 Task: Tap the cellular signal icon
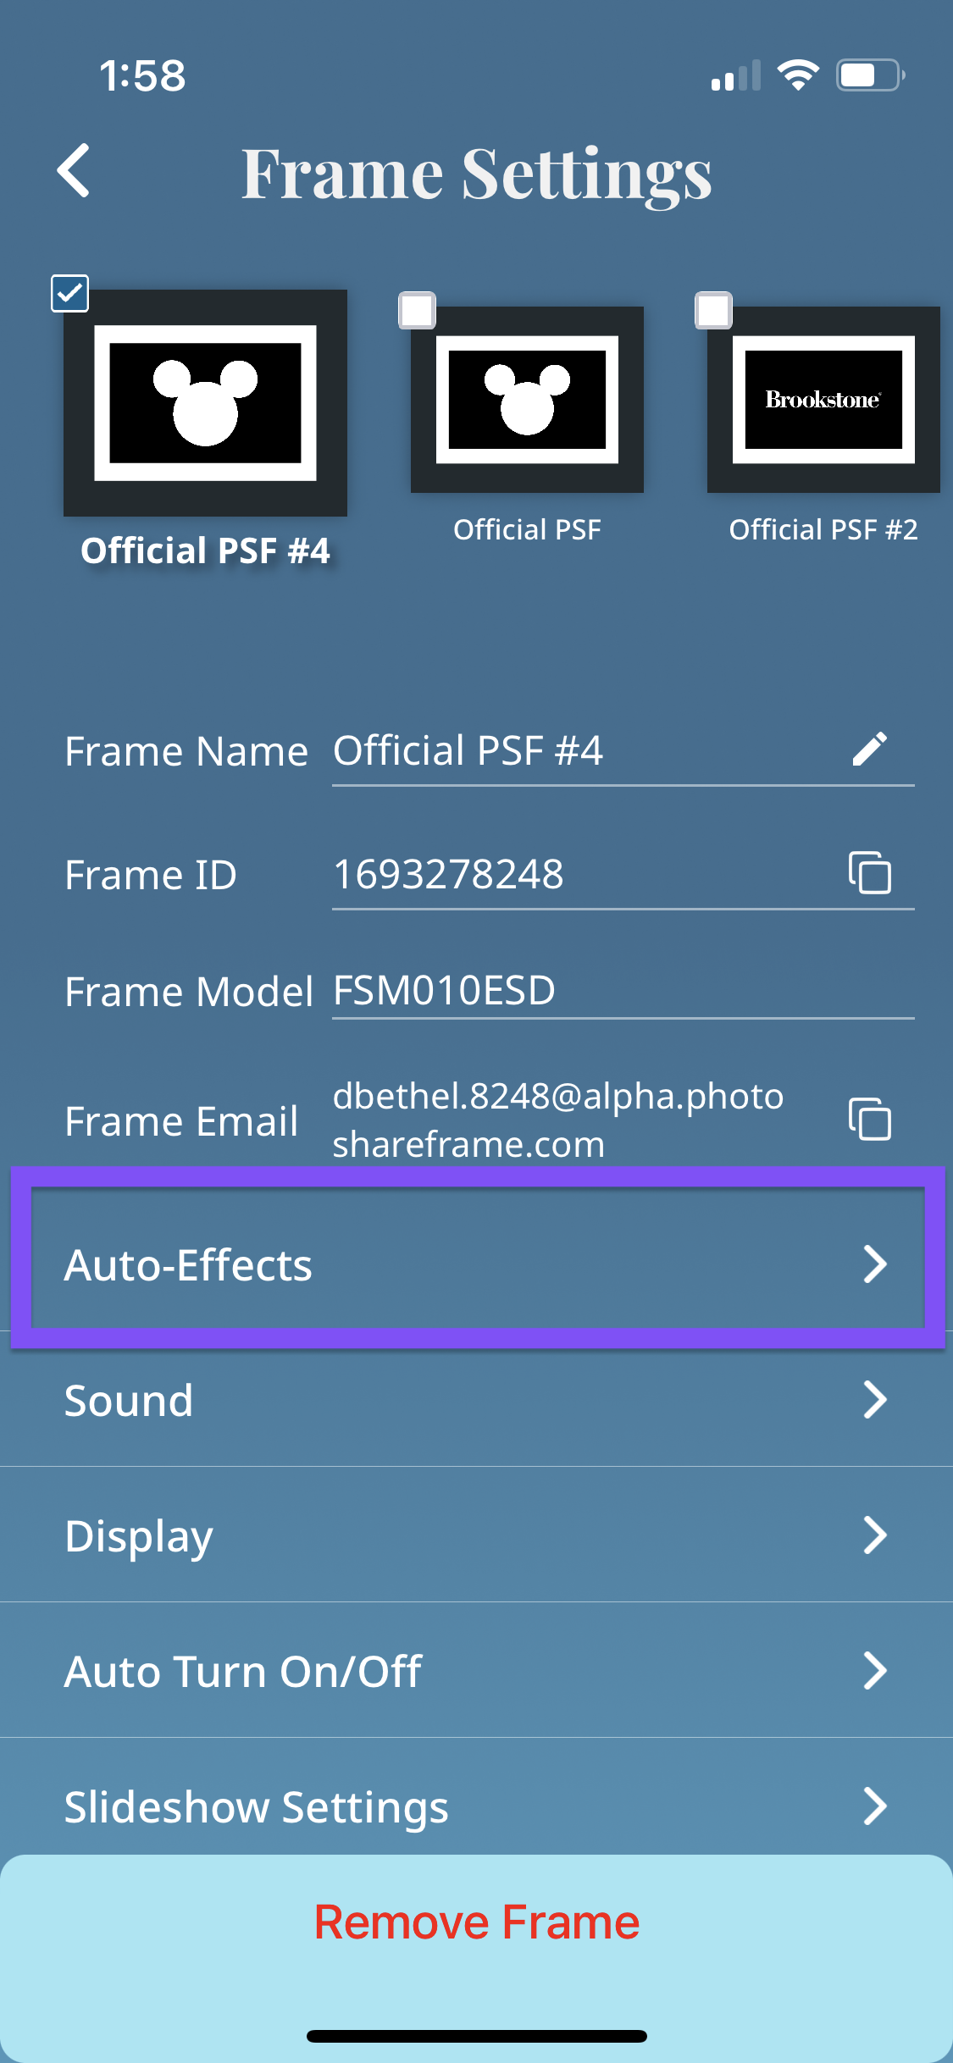[736, 75]
